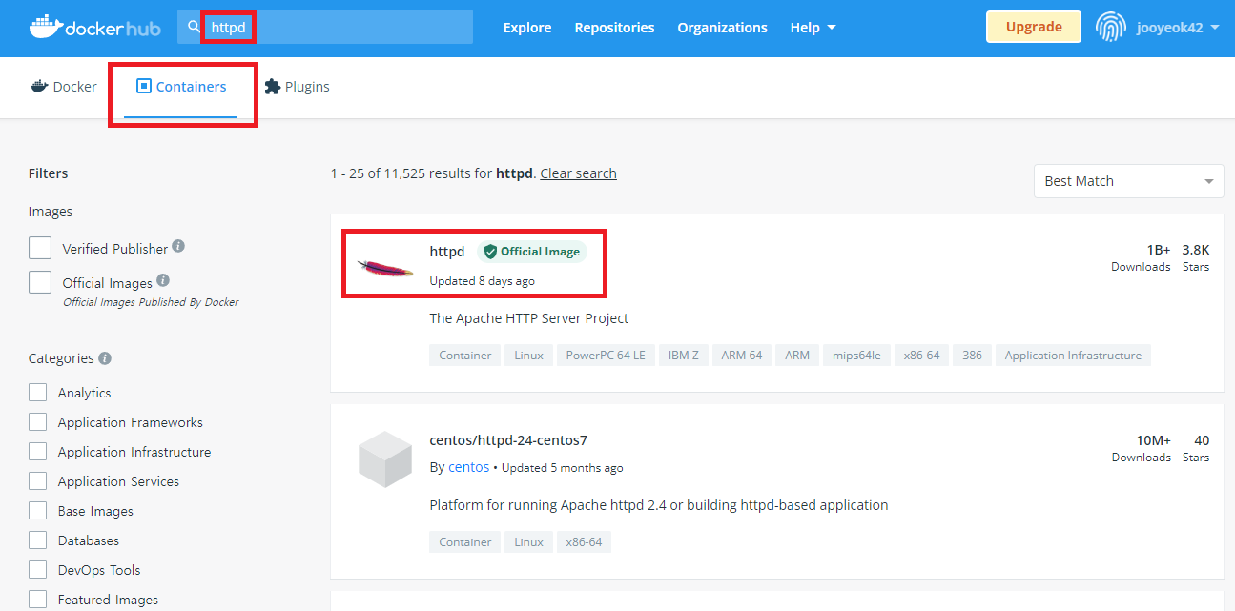Viewport: 1235px width, 611px height.
Task: Click the Apache feather logo of httpd
Action: click(385, 270)
